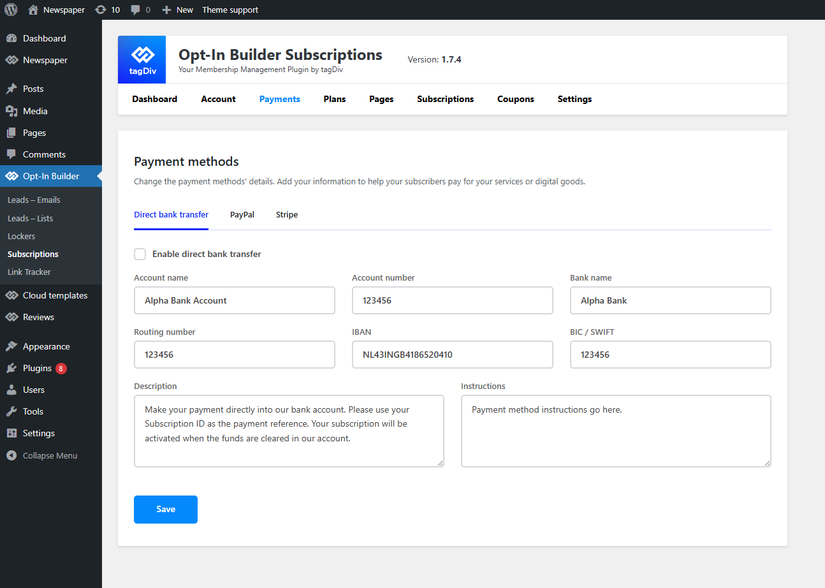Switch to the Stripe tab
The height and width of the screenshot is (588, 825).
287,215
